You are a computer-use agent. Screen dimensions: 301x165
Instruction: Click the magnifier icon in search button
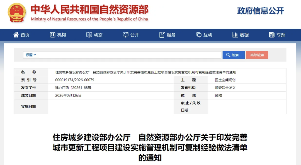[228, 55]
